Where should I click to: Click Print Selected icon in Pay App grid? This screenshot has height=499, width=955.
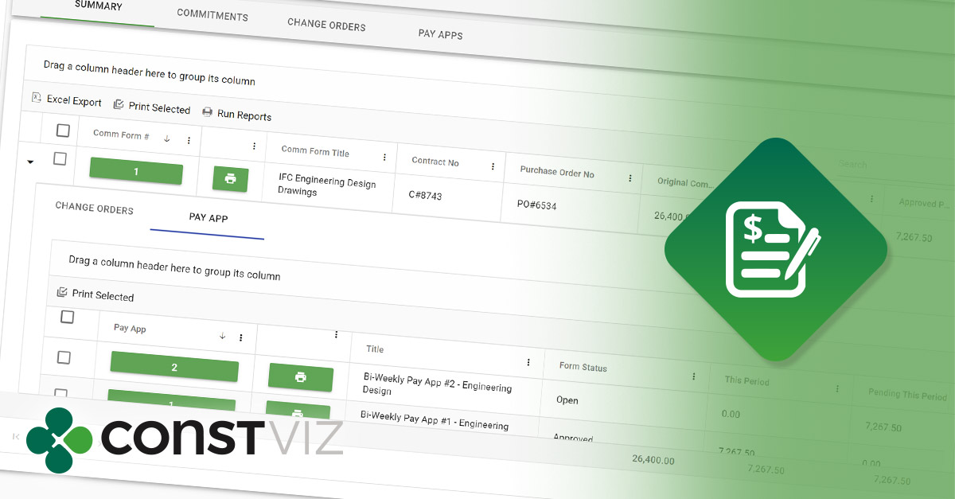(62, 291)
